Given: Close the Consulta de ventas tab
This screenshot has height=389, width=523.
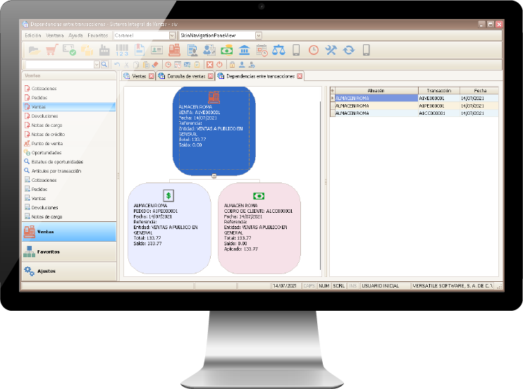Looking at the screenshot, I should pos(211,76).
